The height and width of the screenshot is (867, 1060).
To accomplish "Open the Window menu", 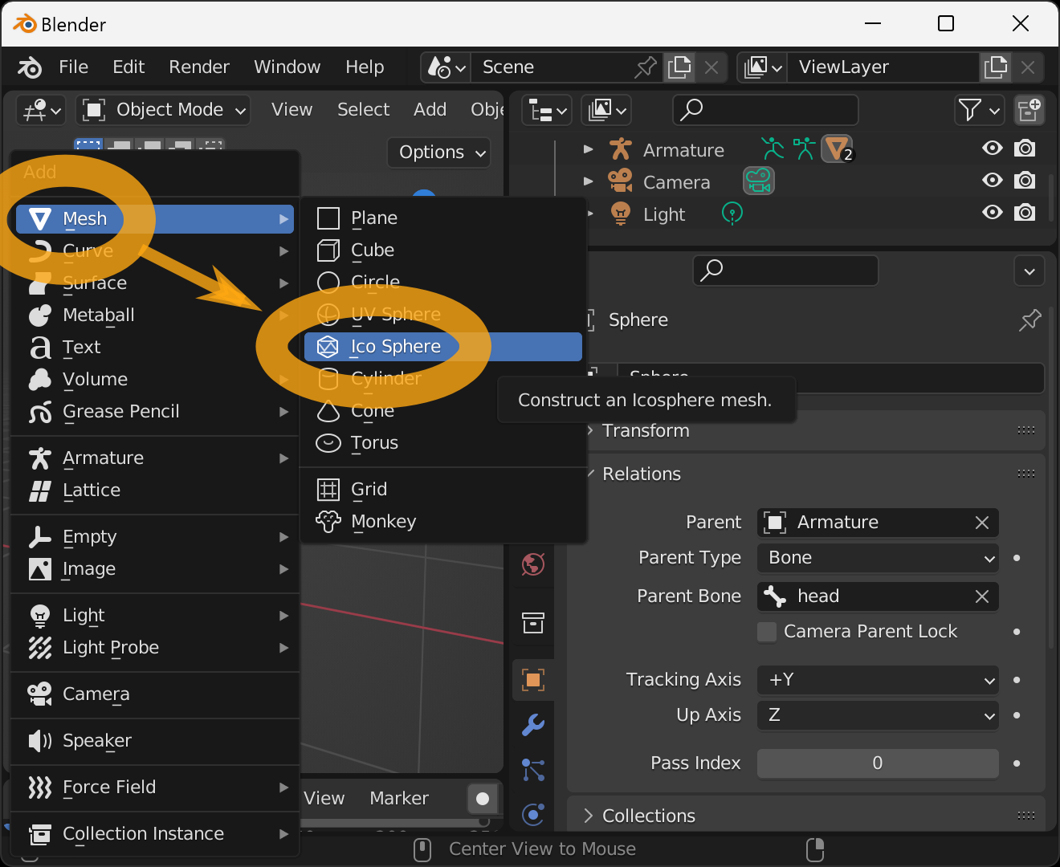I will [x=287, y=67].
